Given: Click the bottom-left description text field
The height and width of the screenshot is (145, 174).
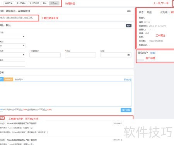Looking at the screenshot, I should coord(12,64).
